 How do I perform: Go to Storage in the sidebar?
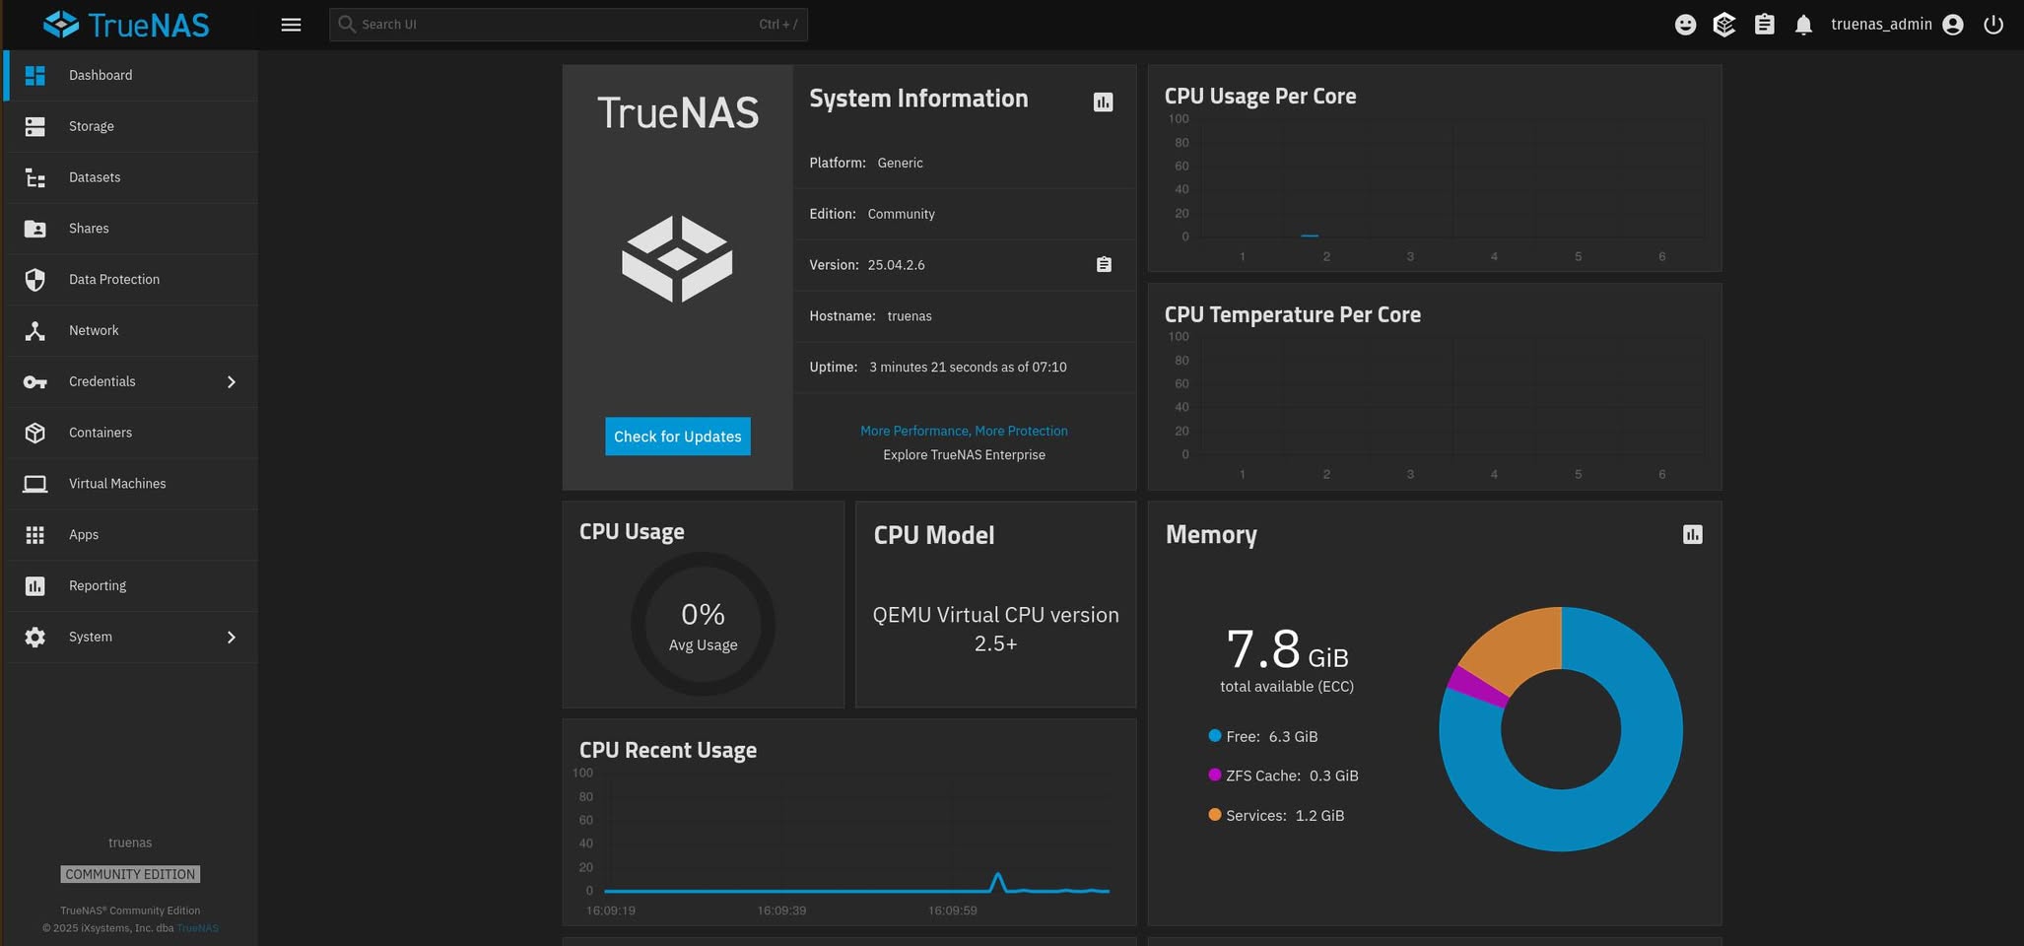tap(131, 126)
